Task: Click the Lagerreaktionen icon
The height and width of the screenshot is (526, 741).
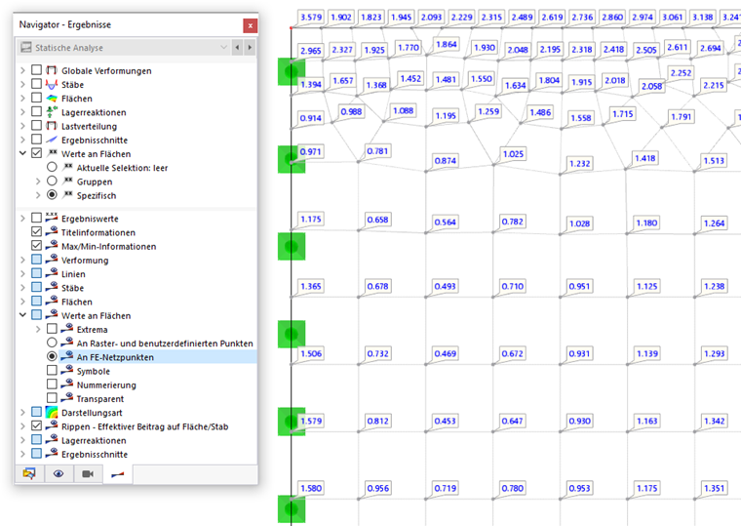Action: [52, 111]
